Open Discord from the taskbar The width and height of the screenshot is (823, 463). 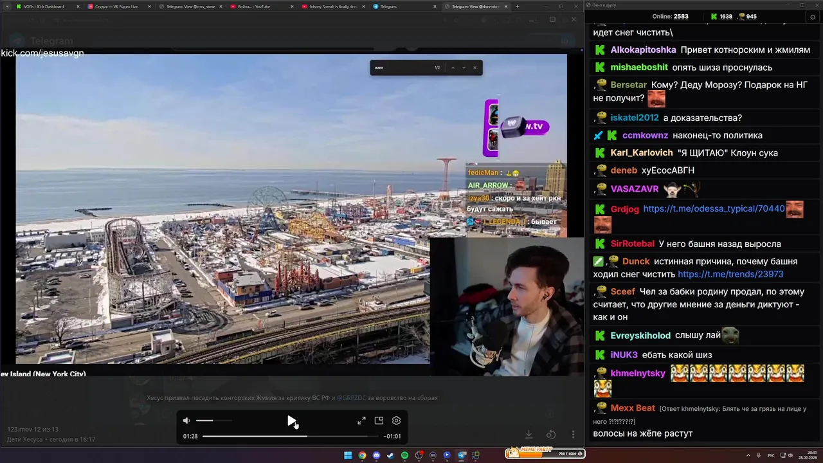376,455
